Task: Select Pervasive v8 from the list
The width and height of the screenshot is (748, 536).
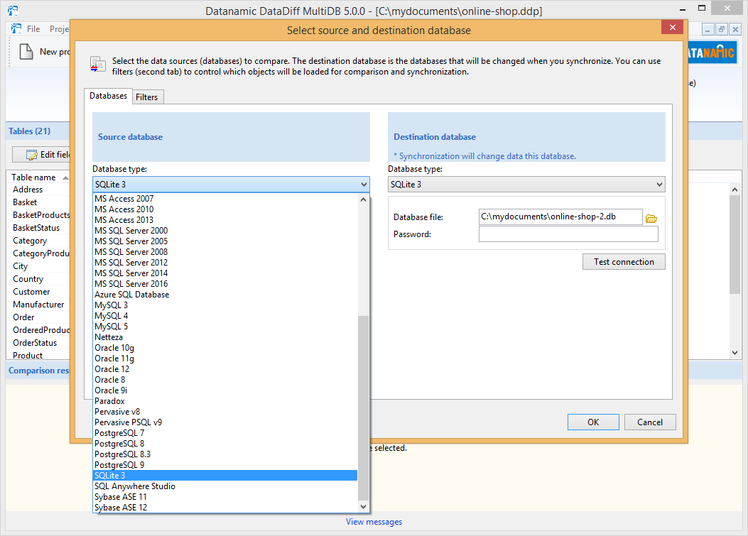Action: pyautogui.click(x=225, y=412)
